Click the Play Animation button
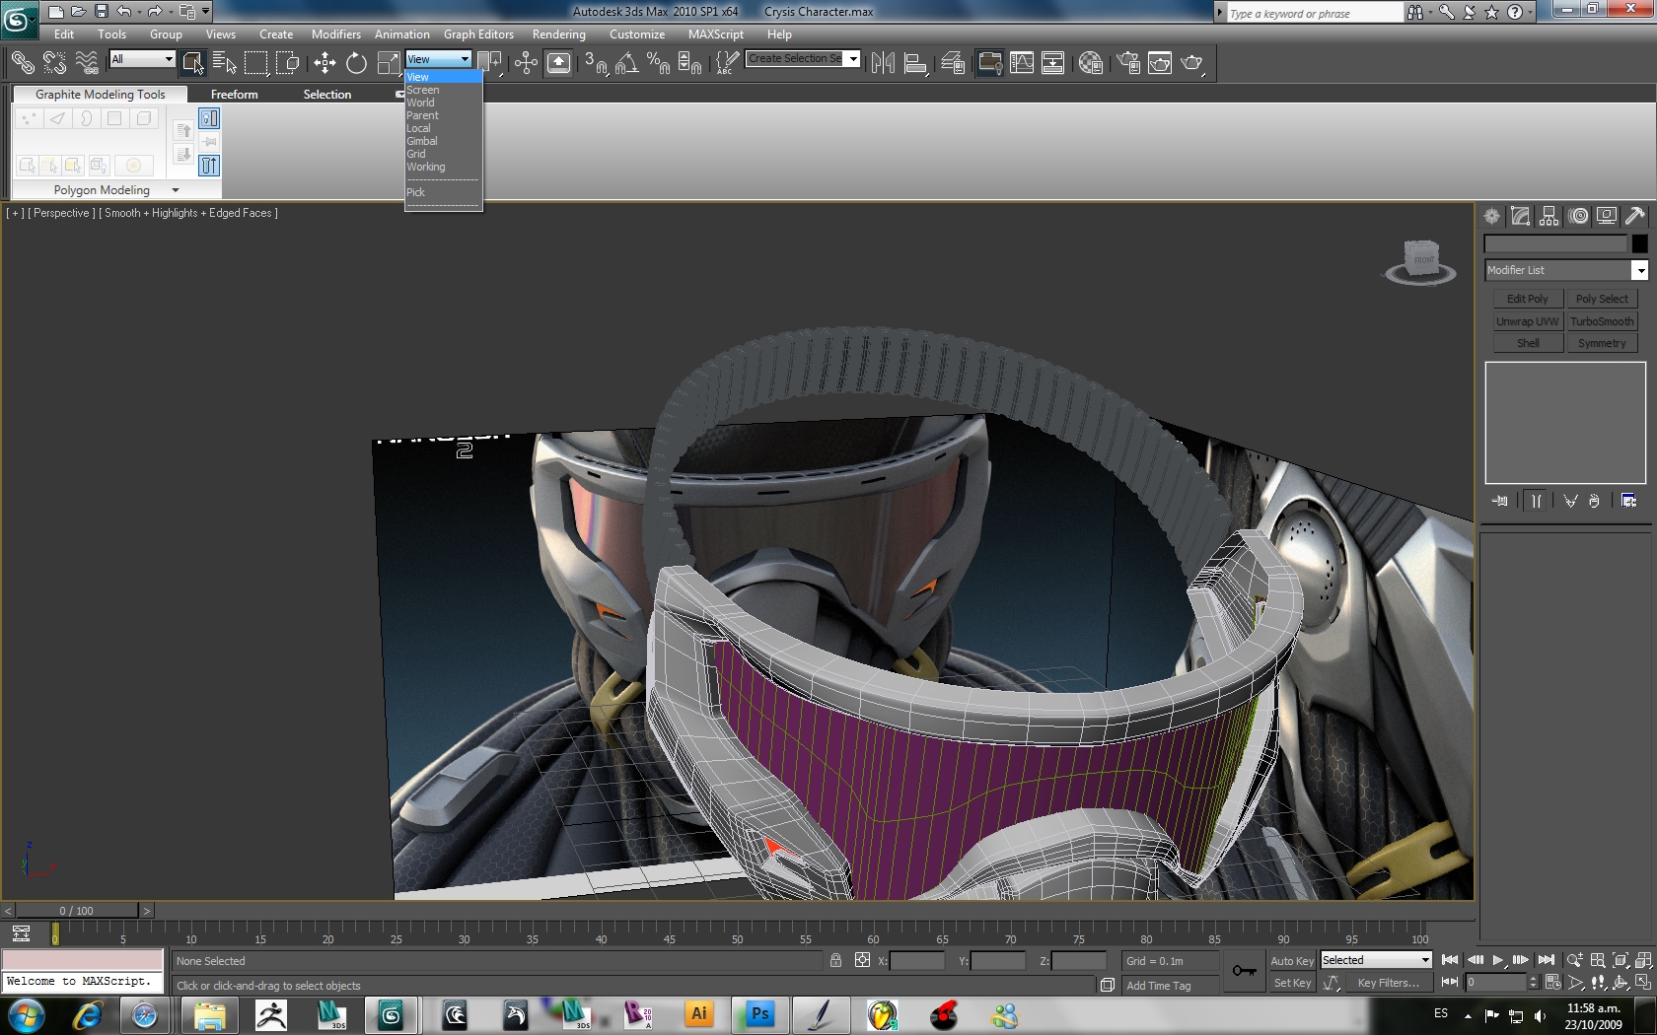 tap(1498, 960)
